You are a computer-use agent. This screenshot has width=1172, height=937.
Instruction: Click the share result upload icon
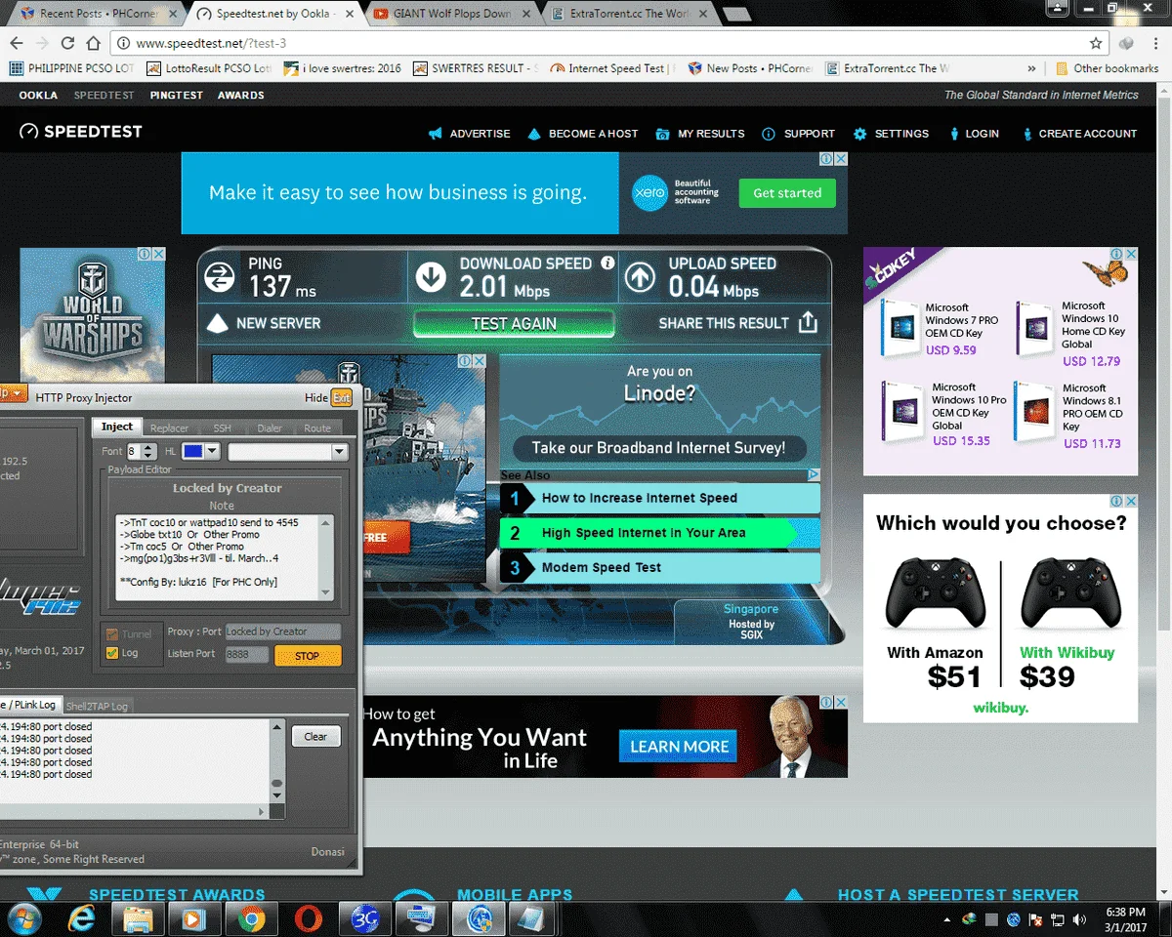[x=808, y=323]
